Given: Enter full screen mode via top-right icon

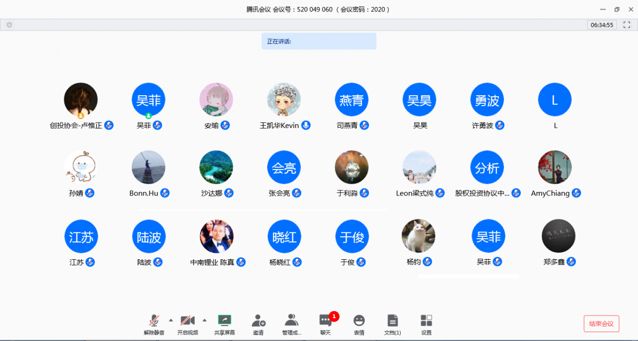Looking at the screenshot, I should tap(627, 25).
